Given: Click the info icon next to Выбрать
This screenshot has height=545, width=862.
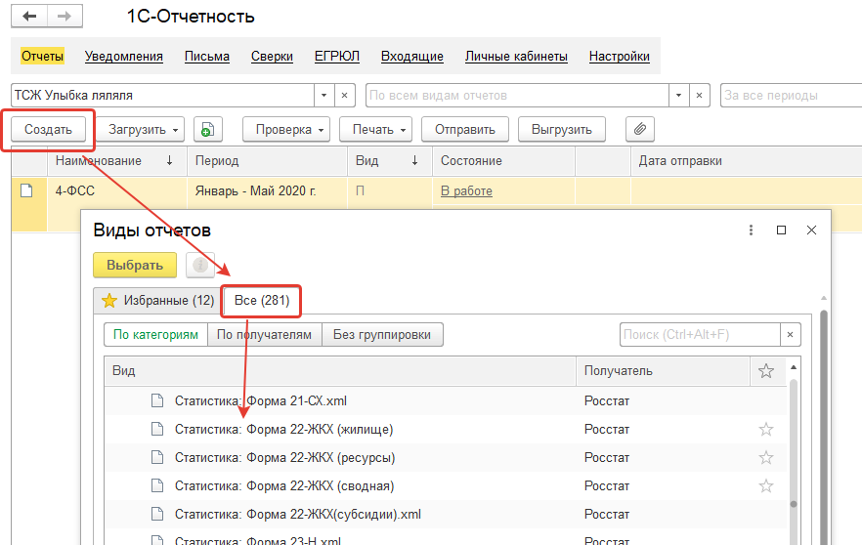Looking at the screenshot, I should [199, 265].
